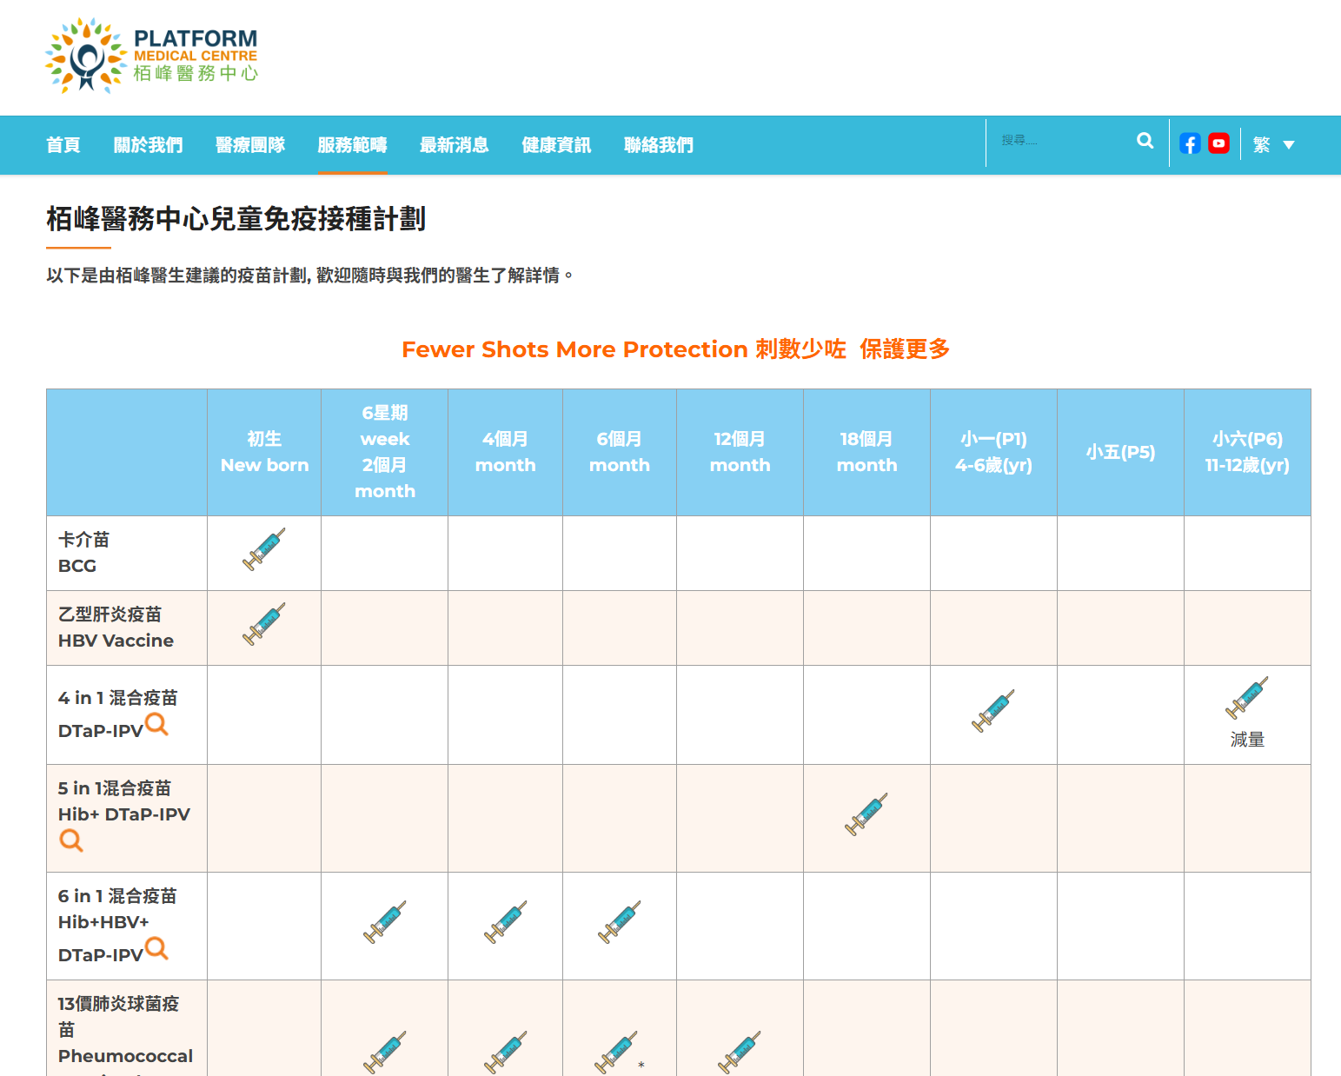Click the Pneumococcal syringe at 12 months
The width and height of the screenshot is (1341, 1076).
click(x=740, y=1053)
